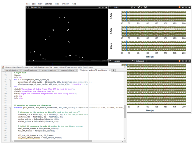Open the dropdown arrow beside Collapsed

[x=133, y=61]
